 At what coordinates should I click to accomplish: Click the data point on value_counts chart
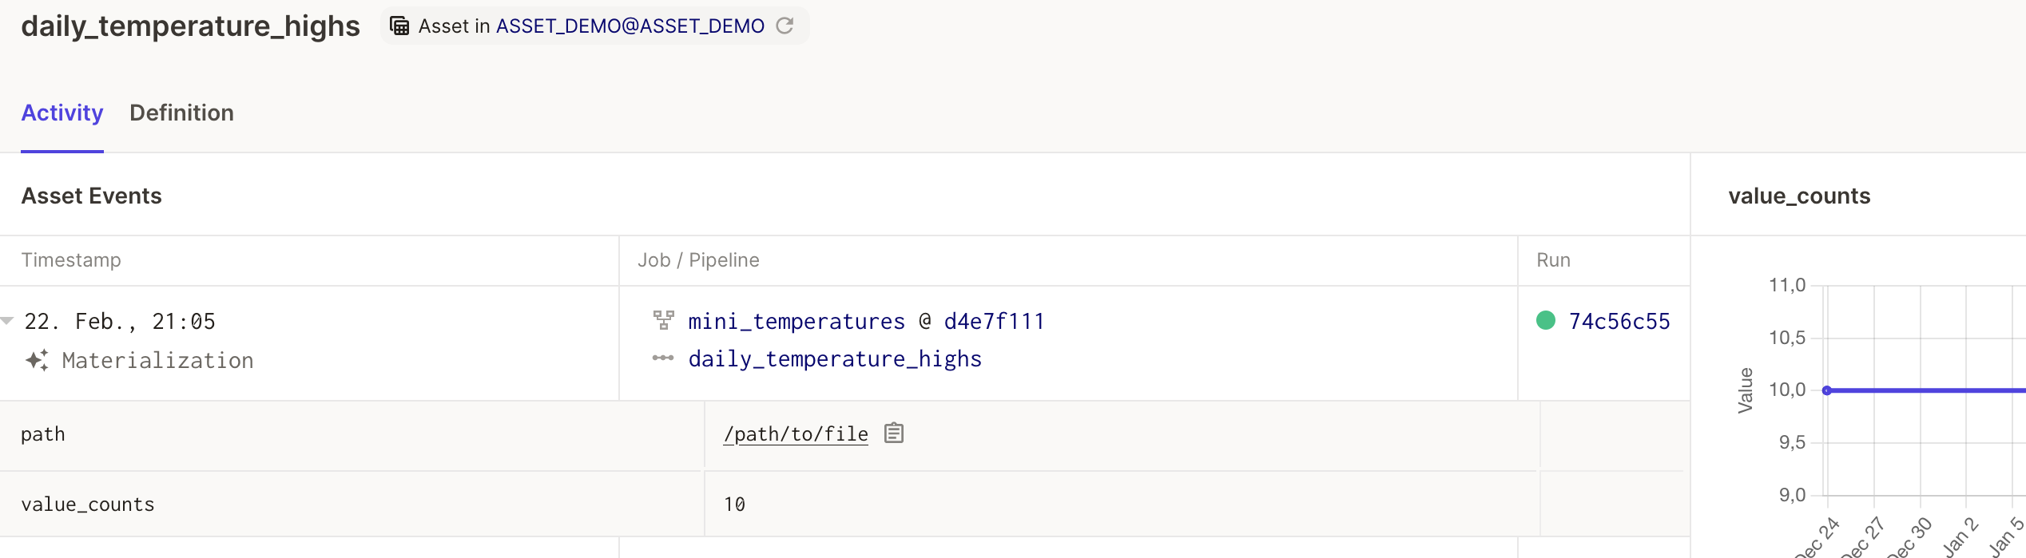[1827, 390]
